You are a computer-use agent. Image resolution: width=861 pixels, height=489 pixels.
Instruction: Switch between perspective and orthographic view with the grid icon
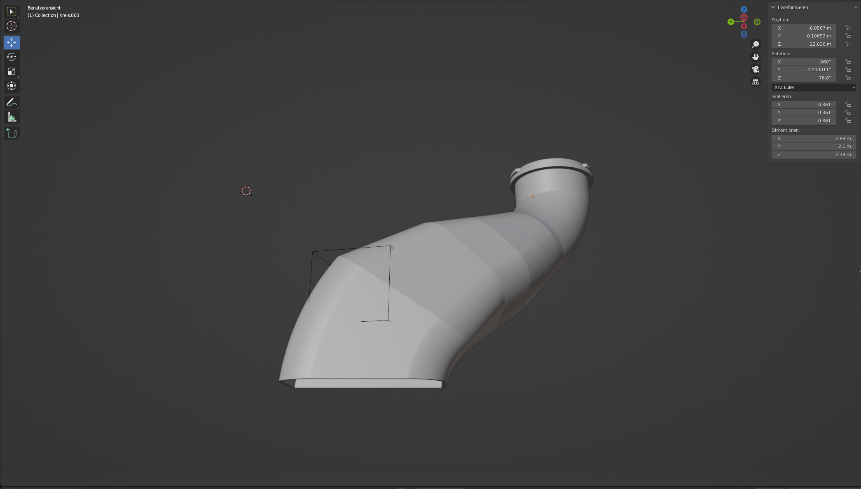756,82
